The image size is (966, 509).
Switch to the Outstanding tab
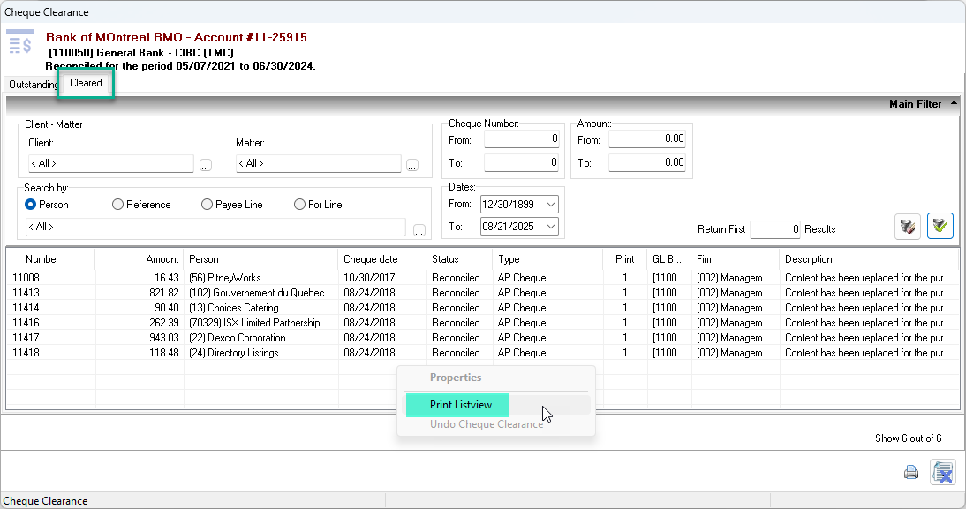coord(32,85)
